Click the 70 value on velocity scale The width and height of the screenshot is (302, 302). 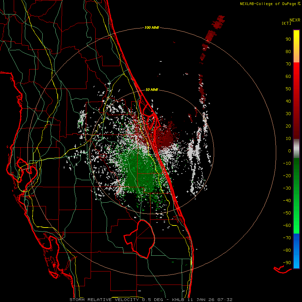point(288,64)
